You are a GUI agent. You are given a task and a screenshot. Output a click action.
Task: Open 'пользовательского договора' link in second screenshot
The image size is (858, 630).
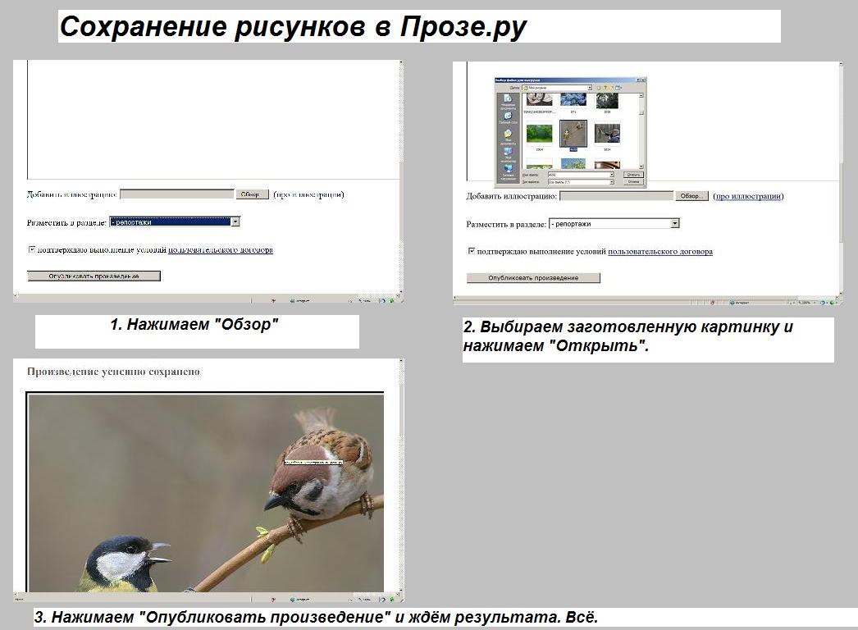[660, 251]
